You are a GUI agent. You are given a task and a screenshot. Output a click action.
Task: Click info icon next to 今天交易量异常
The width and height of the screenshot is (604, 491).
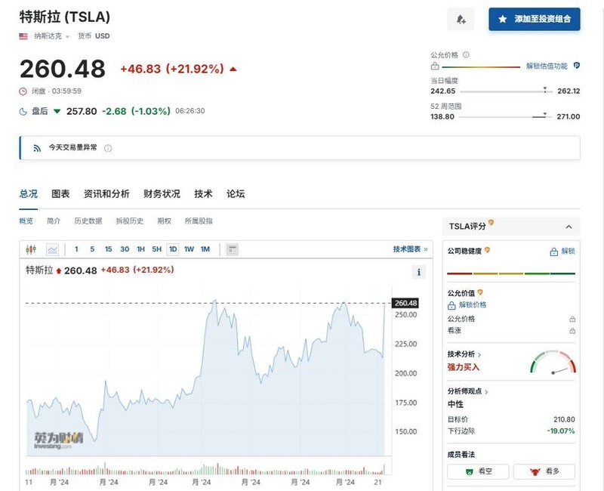tap(108, 148)
